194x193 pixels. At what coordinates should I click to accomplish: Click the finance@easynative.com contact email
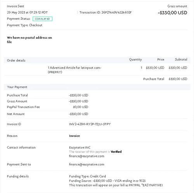[87, 156]
